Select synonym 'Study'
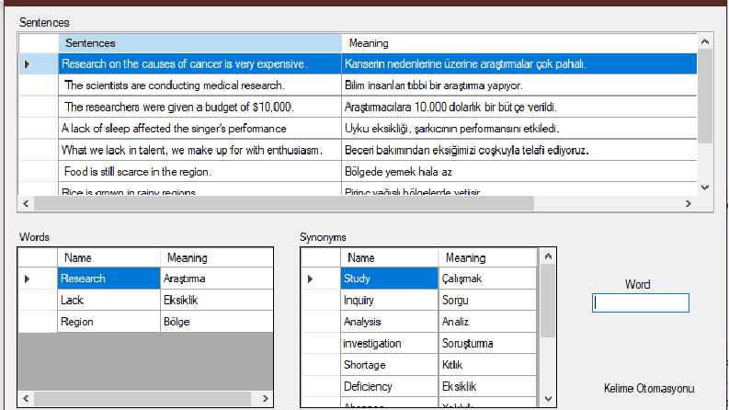Viewport: 729px width, 410px height. coord(389,279)
